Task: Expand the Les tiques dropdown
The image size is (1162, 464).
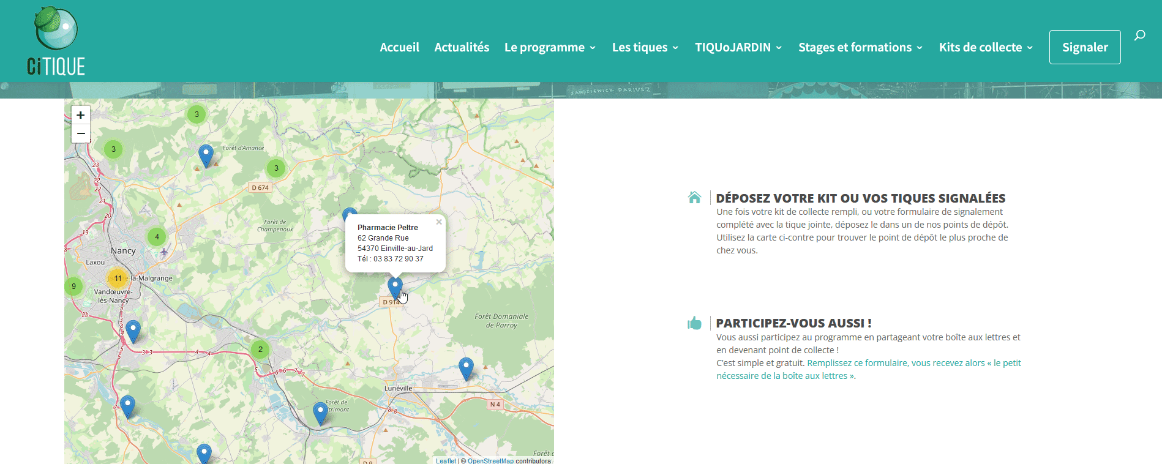Action: [645, 47]
